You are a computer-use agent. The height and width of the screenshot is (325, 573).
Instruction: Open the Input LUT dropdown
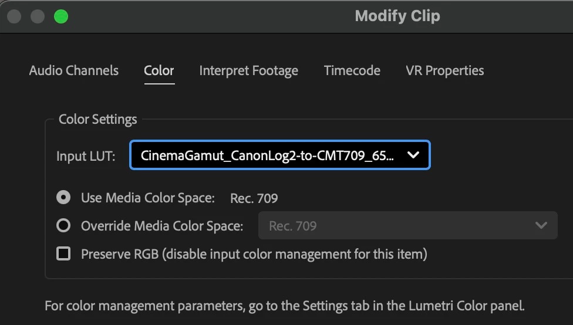[x=280, y=155]
